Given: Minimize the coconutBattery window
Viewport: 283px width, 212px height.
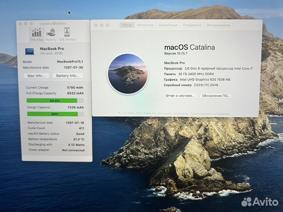Looking at the screenshot, I should pyautogui.click(x=26, y=24).
